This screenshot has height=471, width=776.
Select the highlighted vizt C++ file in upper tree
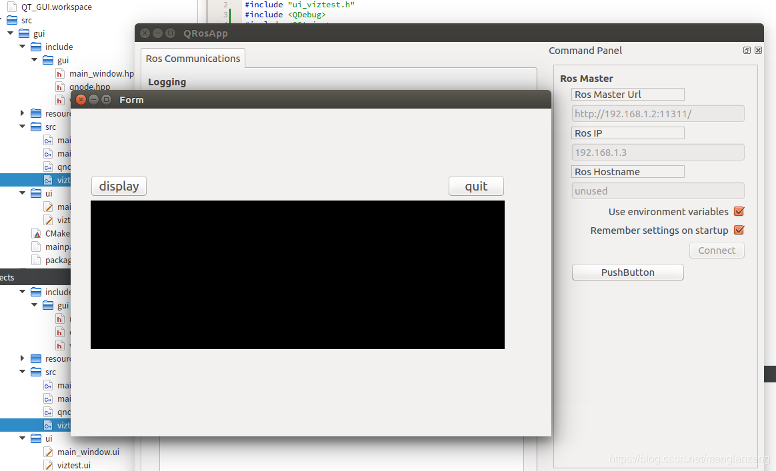pyautogui.click(x=48, y=180)
